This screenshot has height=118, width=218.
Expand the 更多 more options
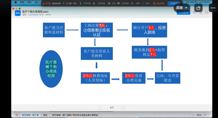148,3
